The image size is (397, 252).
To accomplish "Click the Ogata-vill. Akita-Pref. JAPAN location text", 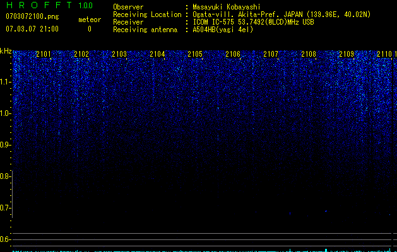I will pyautogui.click(x=281, y=14).
